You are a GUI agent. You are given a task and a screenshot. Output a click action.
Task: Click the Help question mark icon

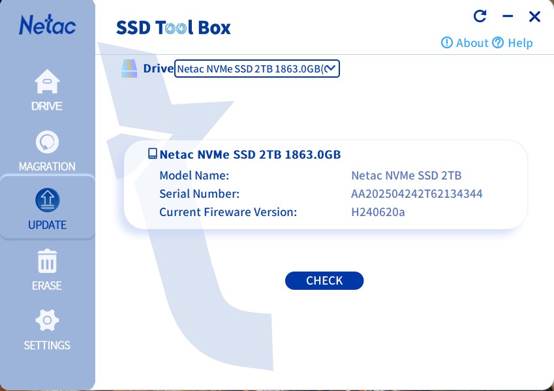pos(498,43)
